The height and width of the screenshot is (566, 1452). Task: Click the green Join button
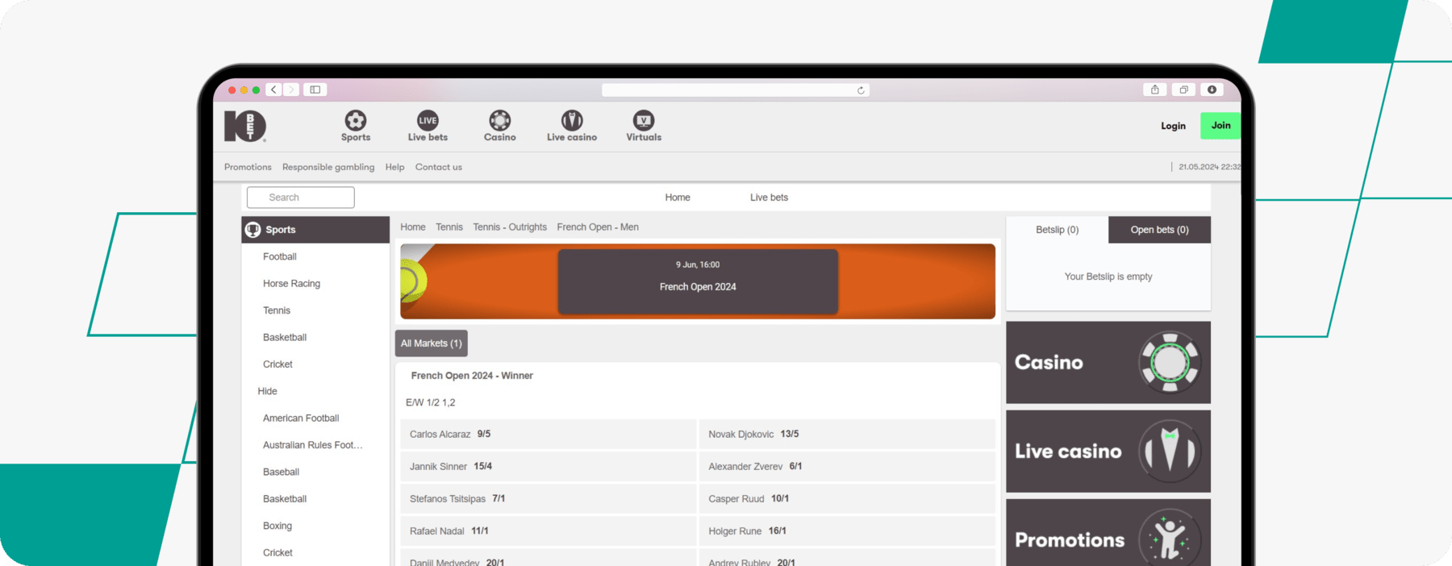[x=1220, y=126]
